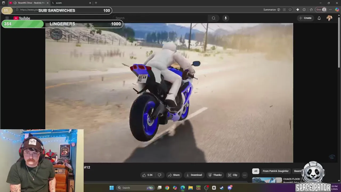Select From Patrick Zeugirdor chip

pos(275,171)
